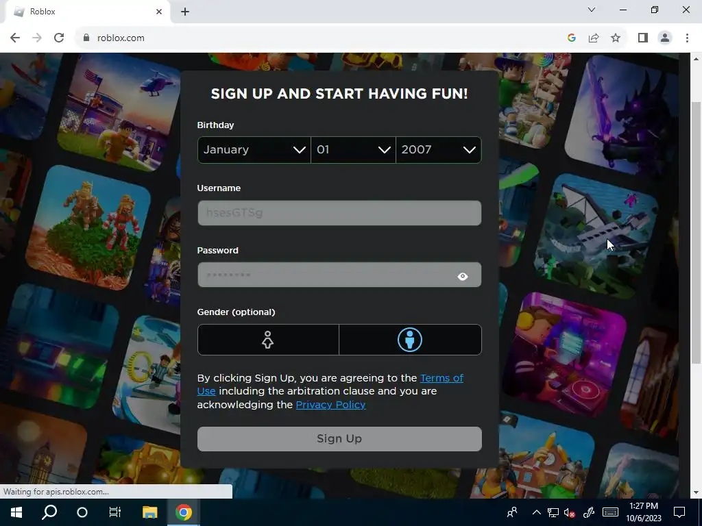Open Windows notification center icon
The height and width of the screenshot is (526, 702).
(x=679, y=512)
